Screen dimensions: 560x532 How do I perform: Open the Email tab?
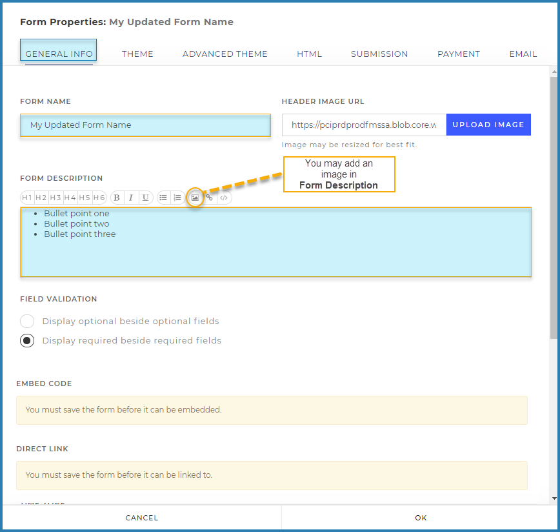point(523,54)
